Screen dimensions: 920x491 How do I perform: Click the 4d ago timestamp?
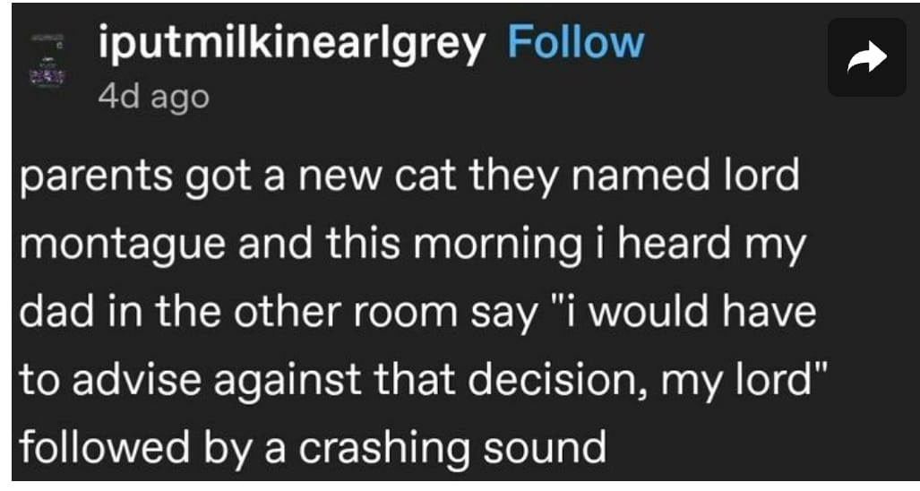[x=154, y=98]
